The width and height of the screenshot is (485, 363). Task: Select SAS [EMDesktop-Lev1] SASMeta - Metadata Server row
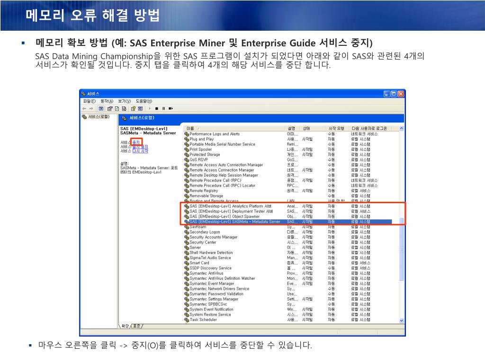(287, 222)
